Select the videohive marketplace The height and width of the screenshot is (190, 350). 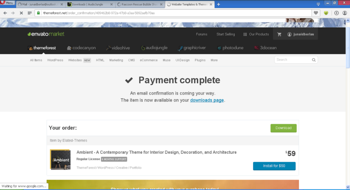(118, 48)
